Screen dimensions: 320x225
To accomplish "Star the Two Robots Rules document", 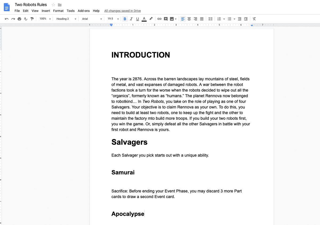I will pyautogui.click(x=53, y=5).
